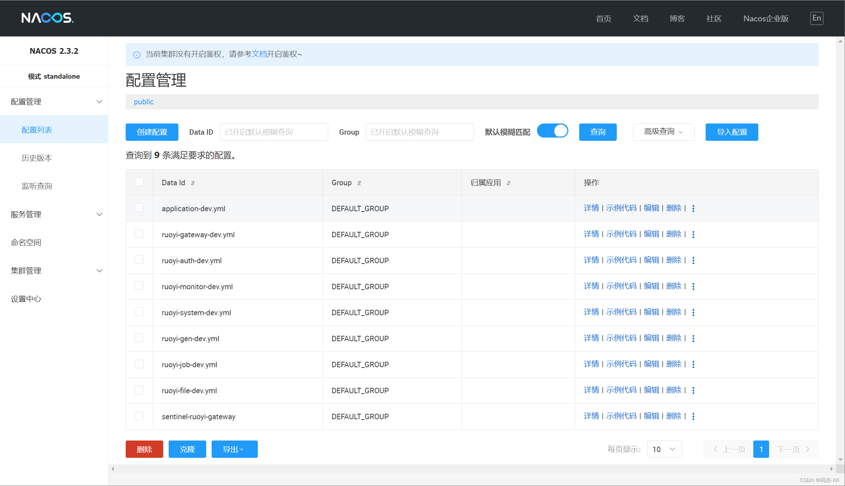Click 删除 link for ruoyi-monitor-dev.yml
The height and width of the screenshot is (486, 845).
point(674,286)
